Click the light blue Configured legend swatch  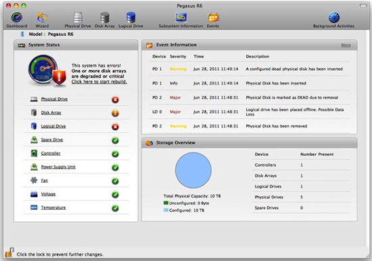click(x=166, y=210)
